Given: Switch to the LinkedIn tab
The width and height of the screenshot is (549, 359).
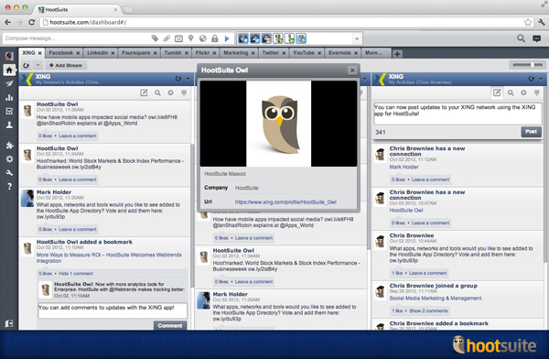Looking at the screenshot, I should coord(98,53).
